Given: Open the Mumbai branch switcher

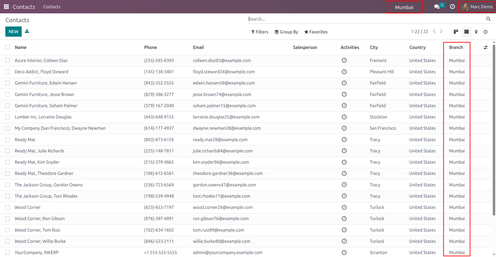Looking at the screenshot, I should (x=404, y=7).
